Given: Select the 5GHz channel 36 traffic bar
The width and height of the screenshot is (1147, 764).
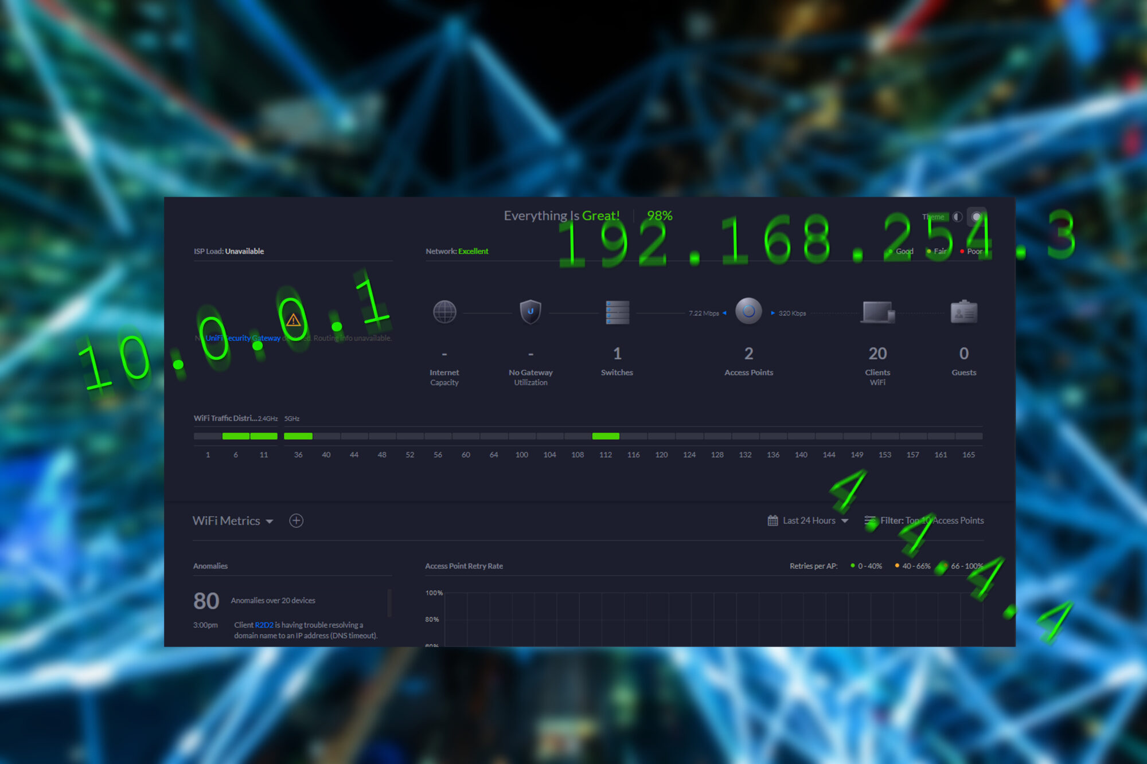Looking at the screenshot, I should point(298,436).
